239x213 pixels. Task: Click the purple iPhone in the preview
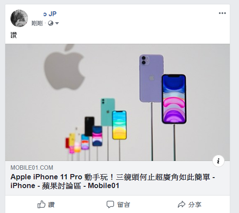pos(151,78)
